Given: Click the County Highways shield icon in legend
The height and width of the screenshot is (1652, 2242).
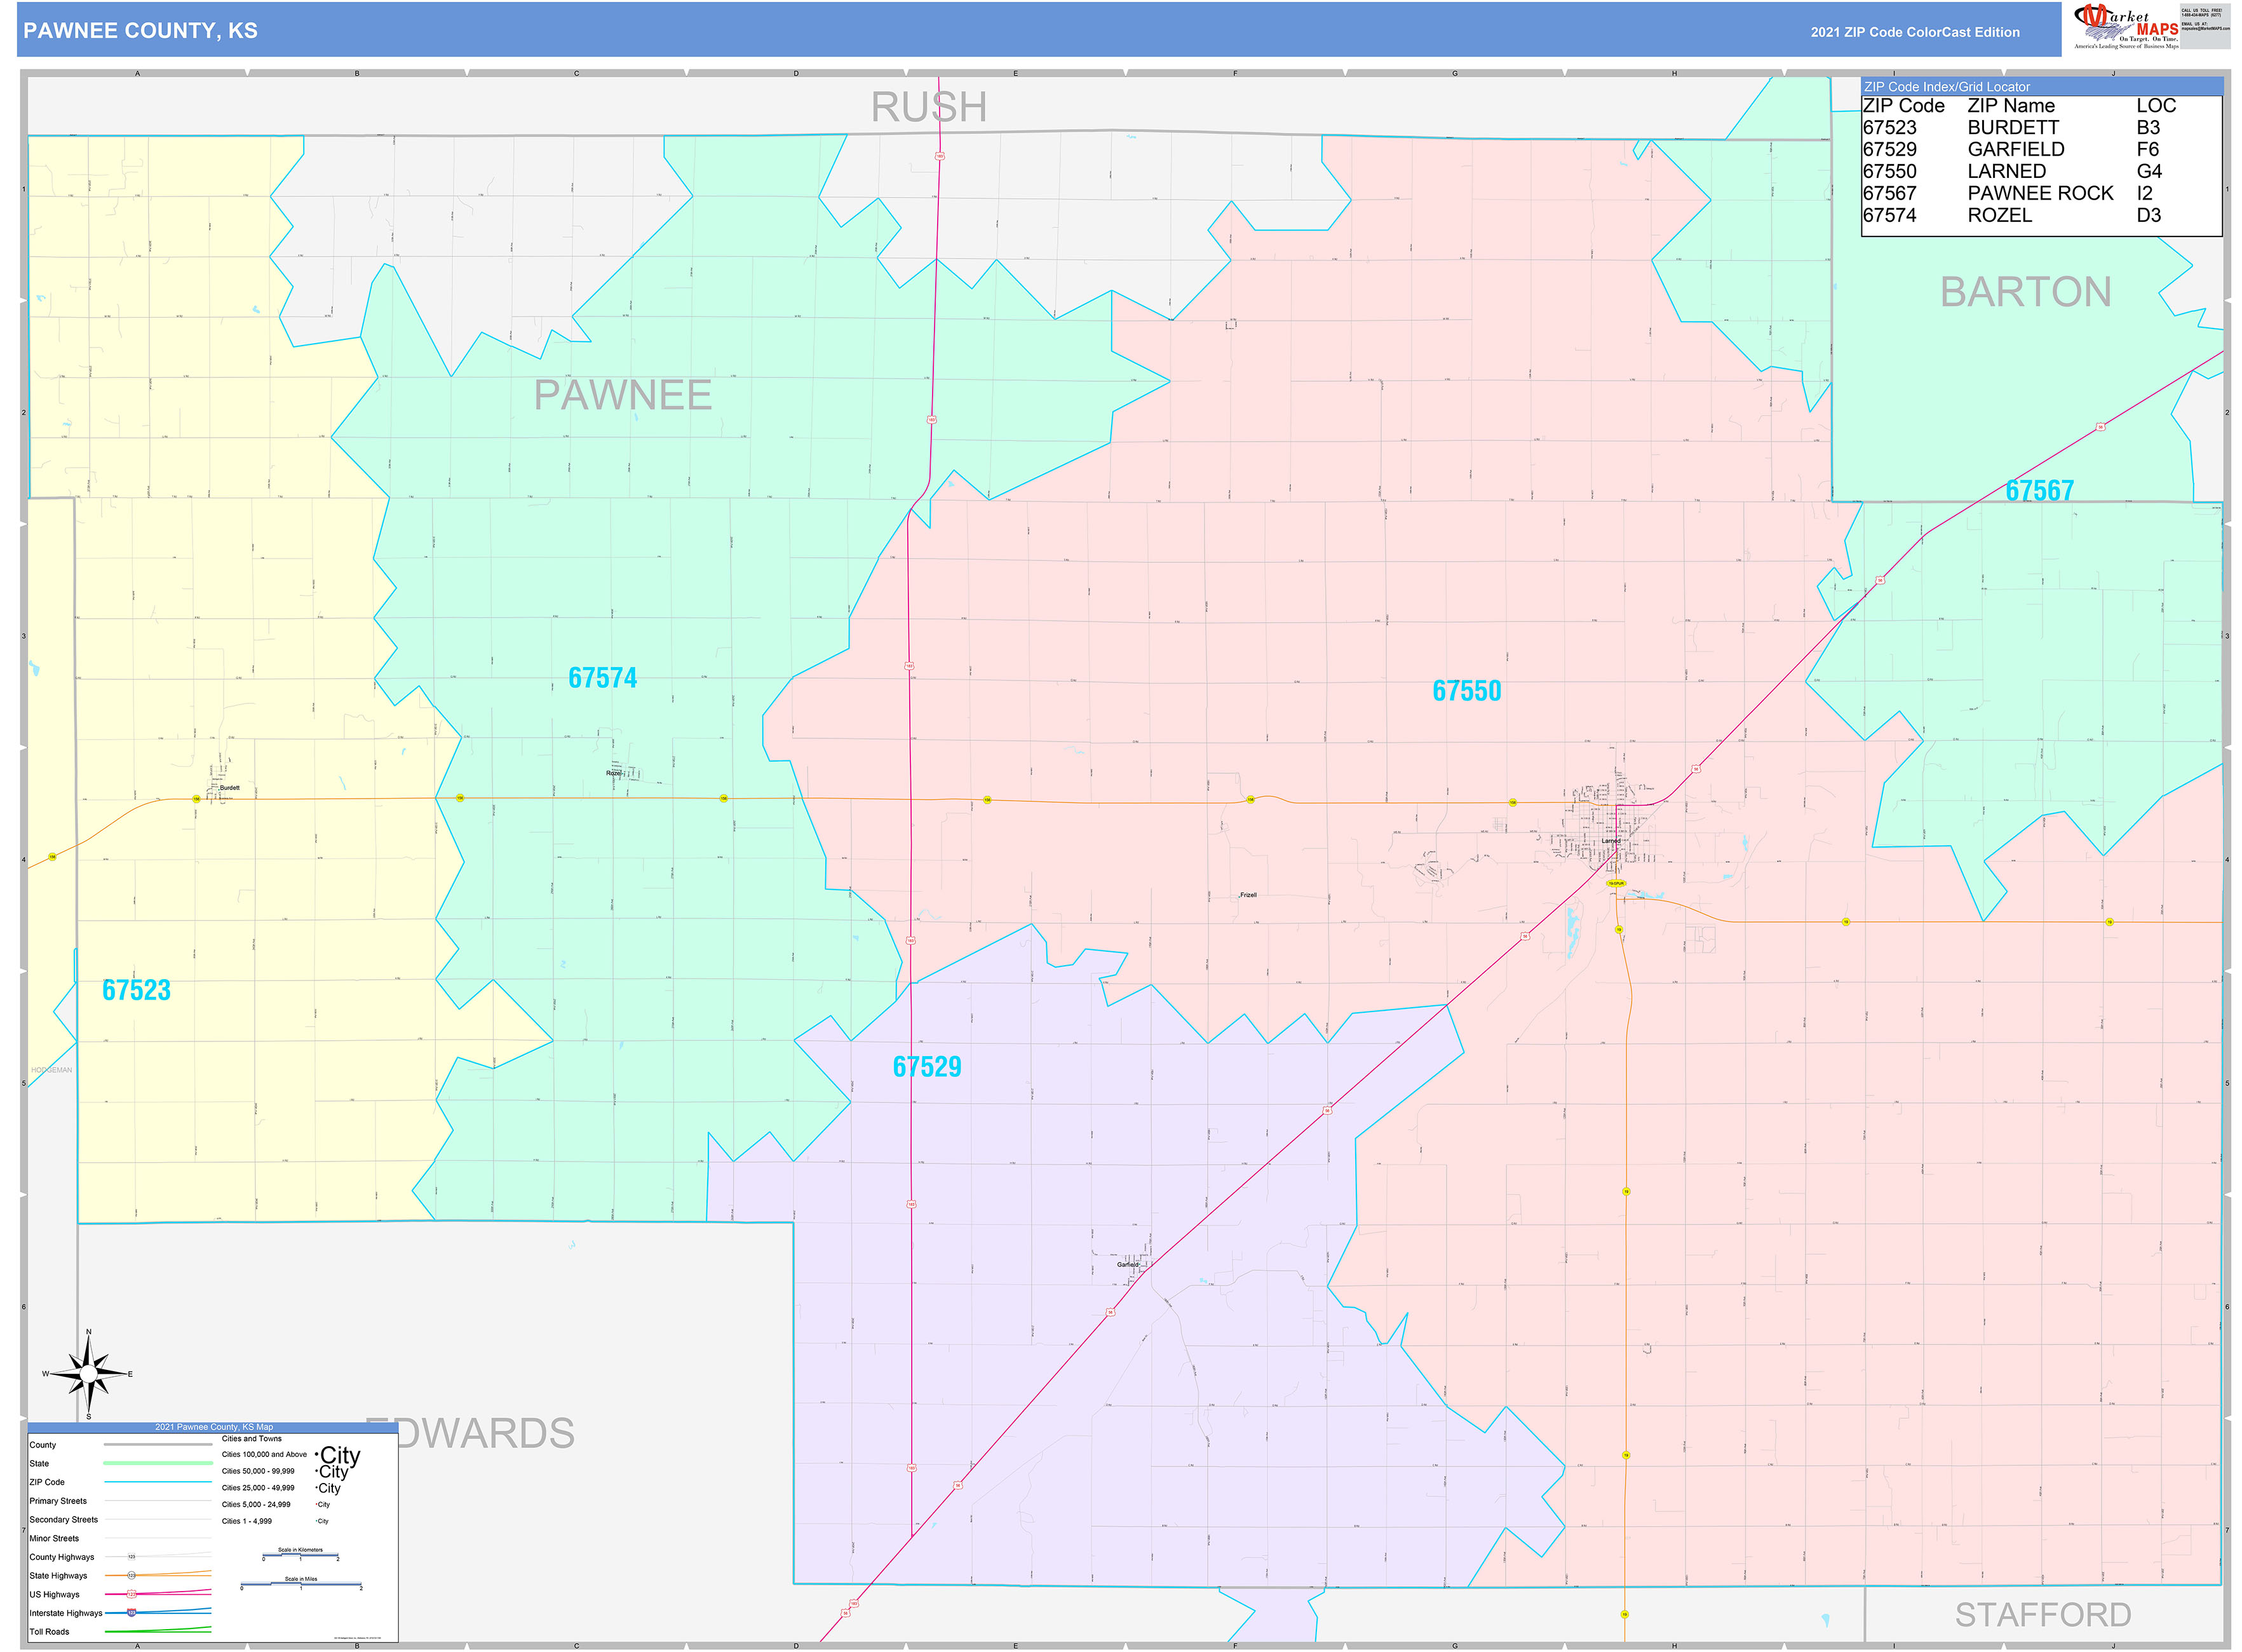Looking at the screenshot, I should [x=132, y=1557].
